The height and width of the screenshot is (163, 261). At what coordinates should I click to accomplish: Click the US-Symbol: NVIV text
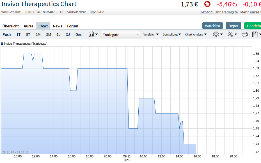point(73,12)
